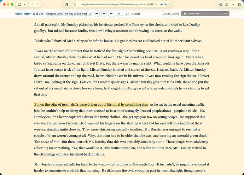Click sentence "He got into his car and backed out"

click(x=158, y=41)
